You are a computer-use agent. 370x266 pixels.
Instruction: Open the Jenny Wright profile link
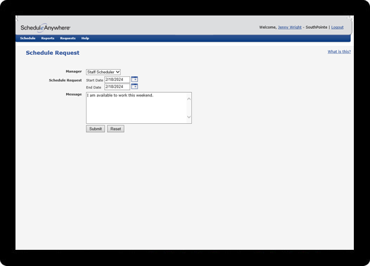(290, 27)
